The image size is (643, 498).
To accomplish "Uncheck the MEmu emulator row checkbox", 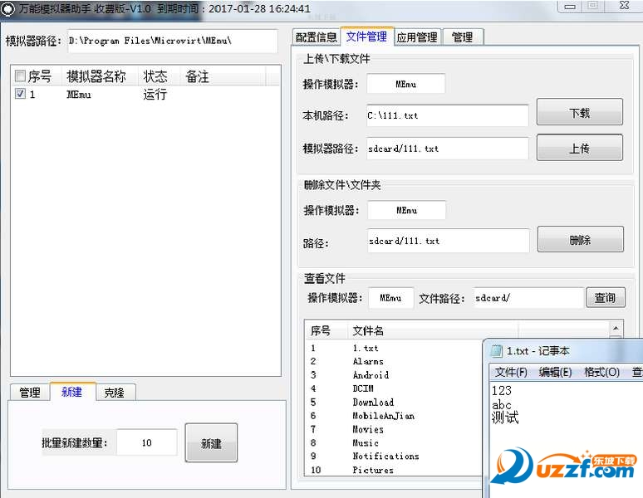I will click(x=20, y=95).
